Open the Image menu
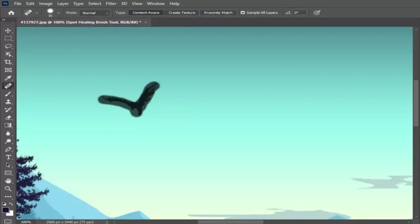This screenshot has height=224, width=420. click(46, 3)
